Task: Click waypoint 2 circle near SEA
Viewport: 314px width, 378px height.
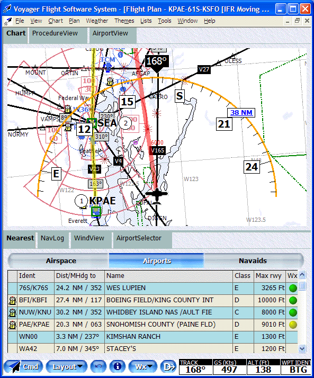Action: click(125, 123)
